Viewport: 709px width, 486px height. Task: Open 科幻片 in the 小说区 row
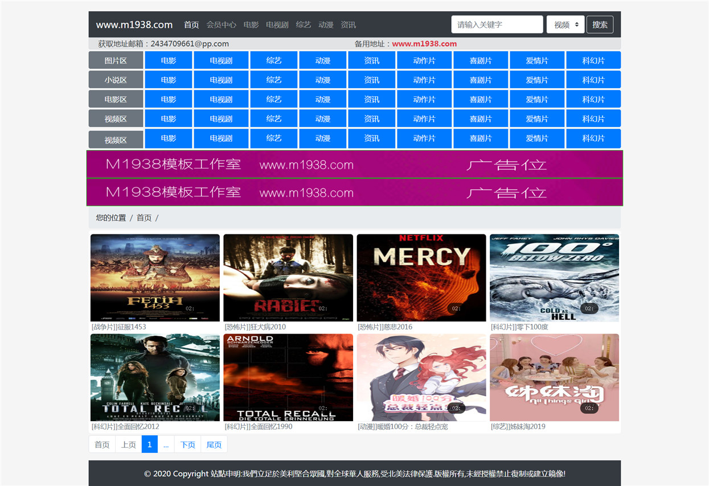[593, 80]
